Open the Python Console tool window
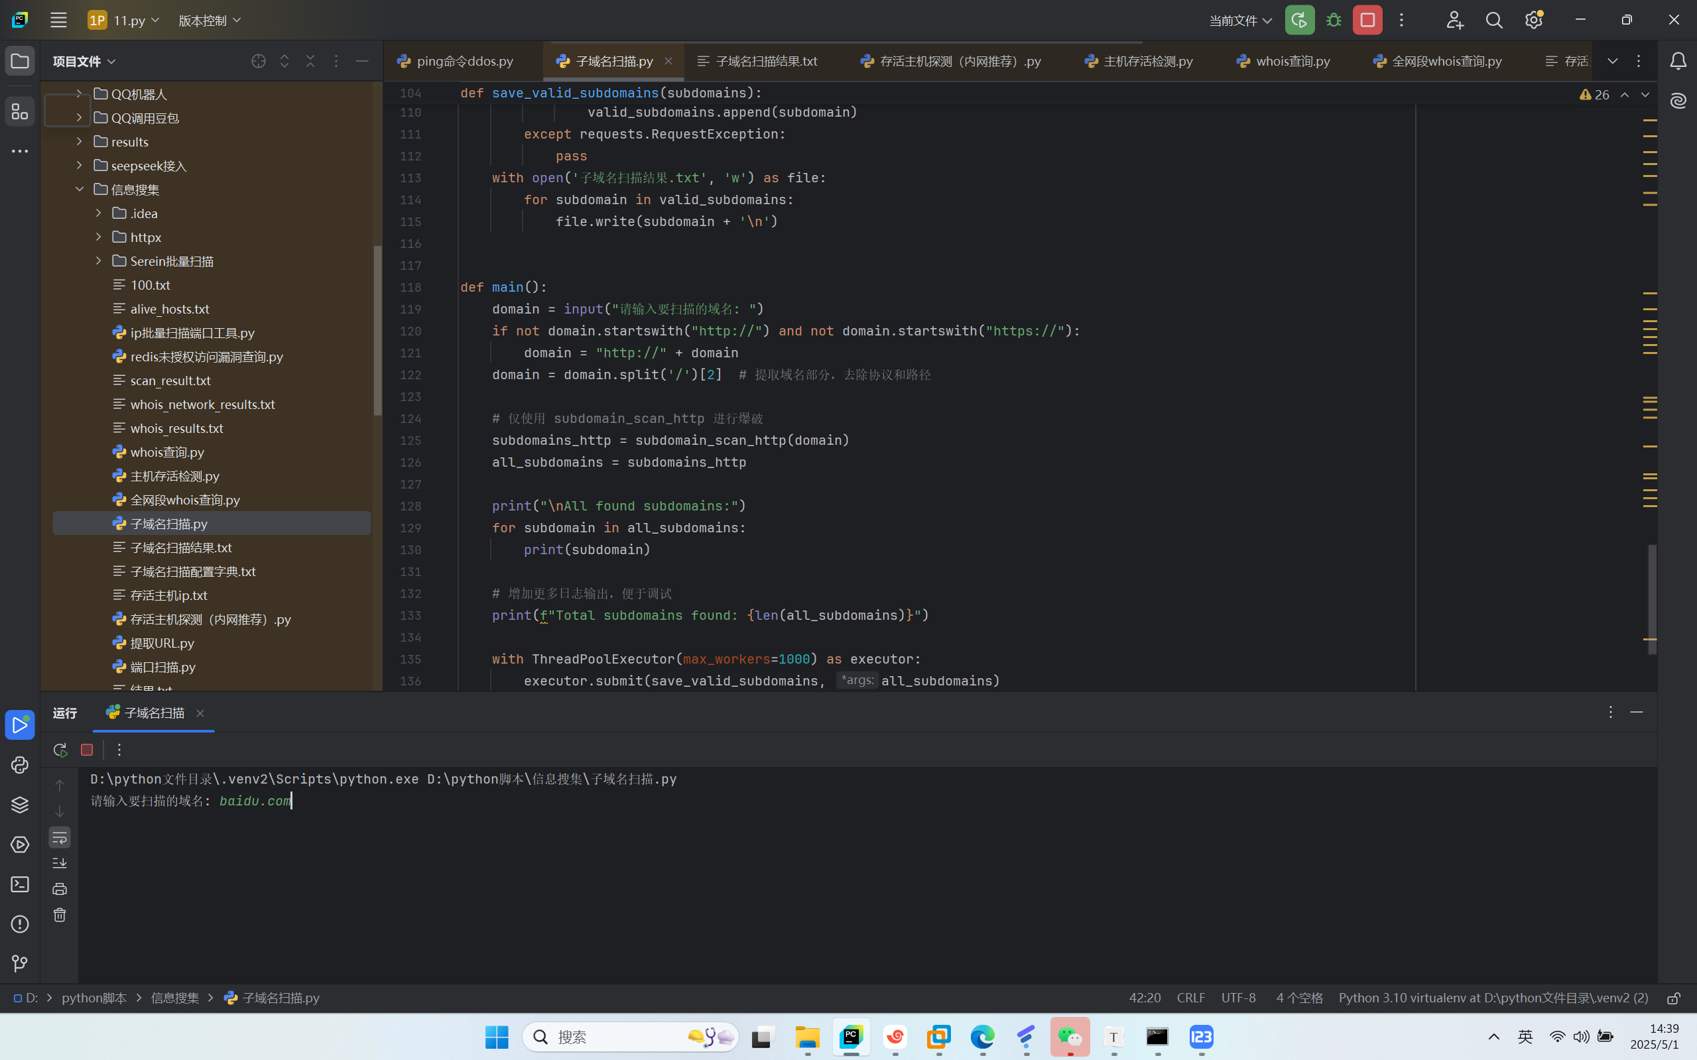The image size is (1697, 1060). point(20,765)
